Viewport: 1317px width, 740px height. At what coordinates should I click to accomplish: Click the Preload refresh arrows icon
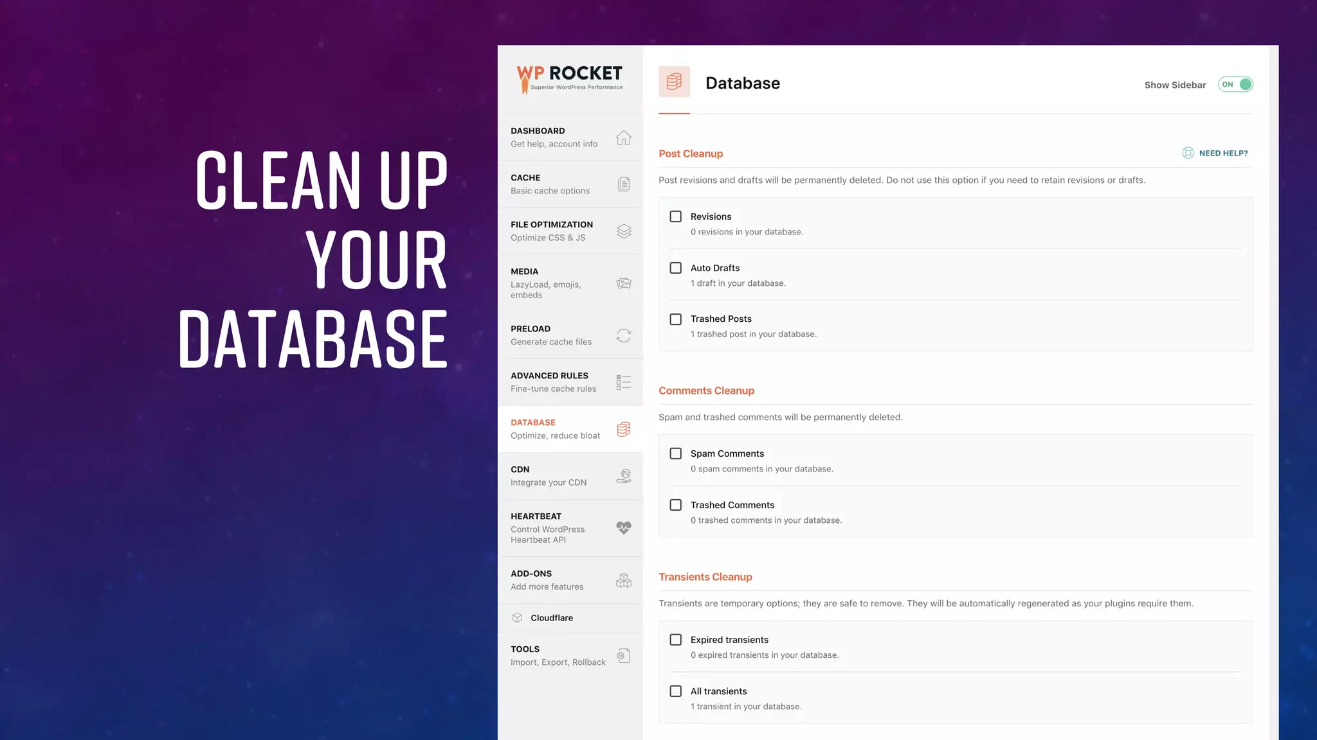click(x=623, y=335)
